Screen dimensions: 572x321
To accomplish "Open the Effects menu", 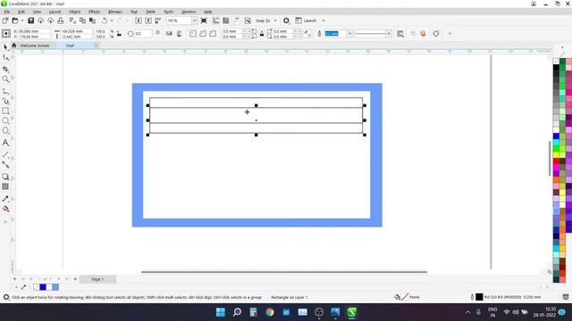I will tap(95, 12).
